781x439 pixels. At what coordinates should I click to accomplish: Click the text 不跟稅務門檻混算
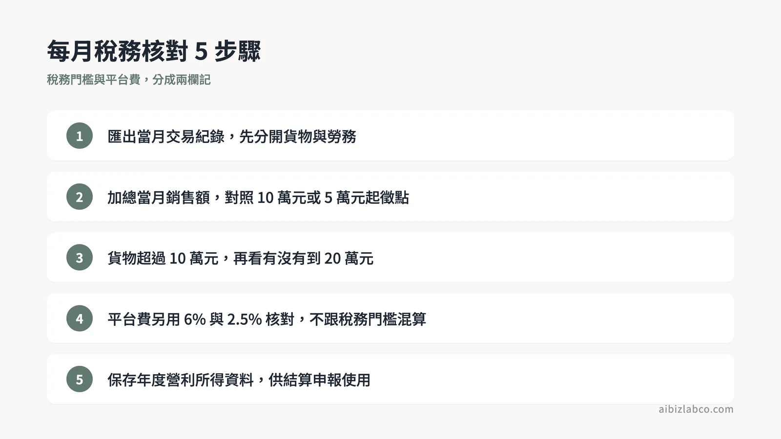[x=368, y=319]
